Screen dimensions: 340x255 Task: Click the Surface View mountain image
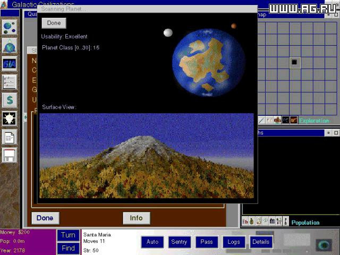[147, 156]
